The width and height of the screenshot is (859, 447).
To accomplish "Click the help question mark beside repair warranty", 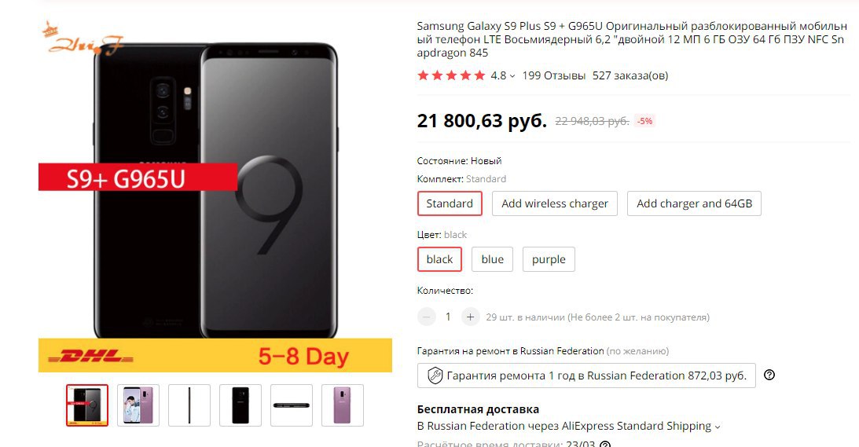I will (769, 376).
